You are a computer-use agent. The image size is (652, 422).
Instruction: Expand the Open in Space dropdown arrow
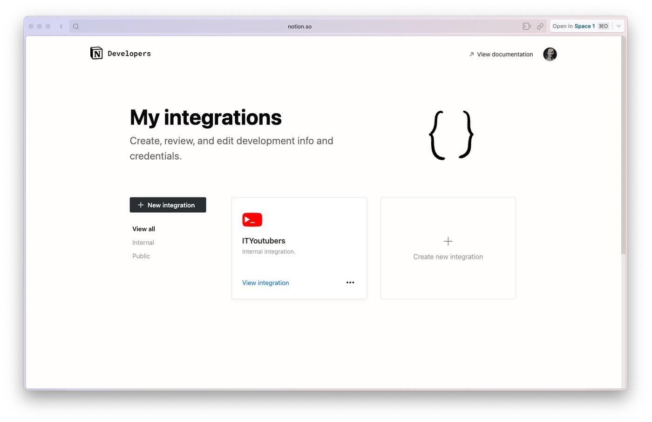tap(619, 26)
